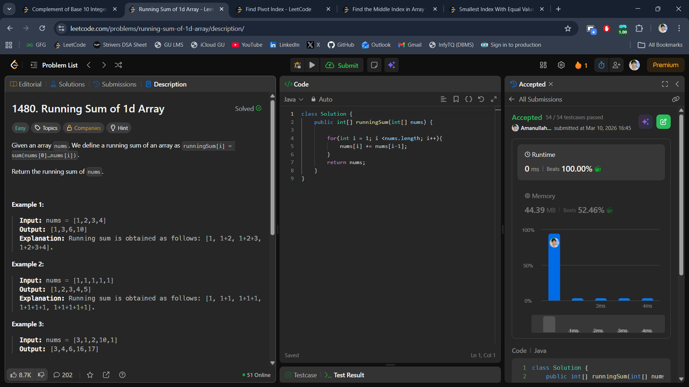Copy the submission link icon
The height and width of the screenshot is (387, 689).
pyautogui.click(x=676, y=99)
